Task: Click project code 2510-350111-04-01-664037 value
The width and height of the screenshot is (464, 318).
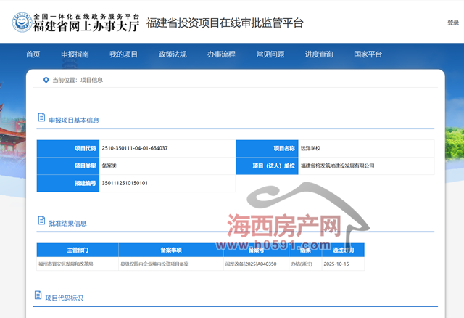Action: pyautogui.click(x=135, y=148)
